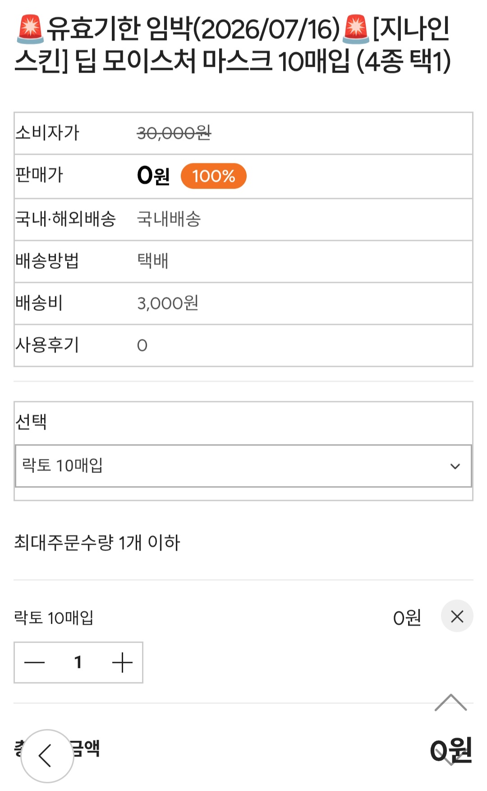Viewport: 487px width, 791px height.
Task: Tap the circular back arrow button
Action: click(x=47, y=756)
